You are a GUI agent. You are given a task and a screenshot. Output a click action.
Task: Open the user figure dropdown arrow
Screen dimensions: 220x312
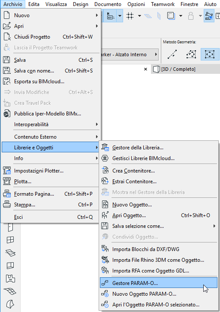coord(200,16)
